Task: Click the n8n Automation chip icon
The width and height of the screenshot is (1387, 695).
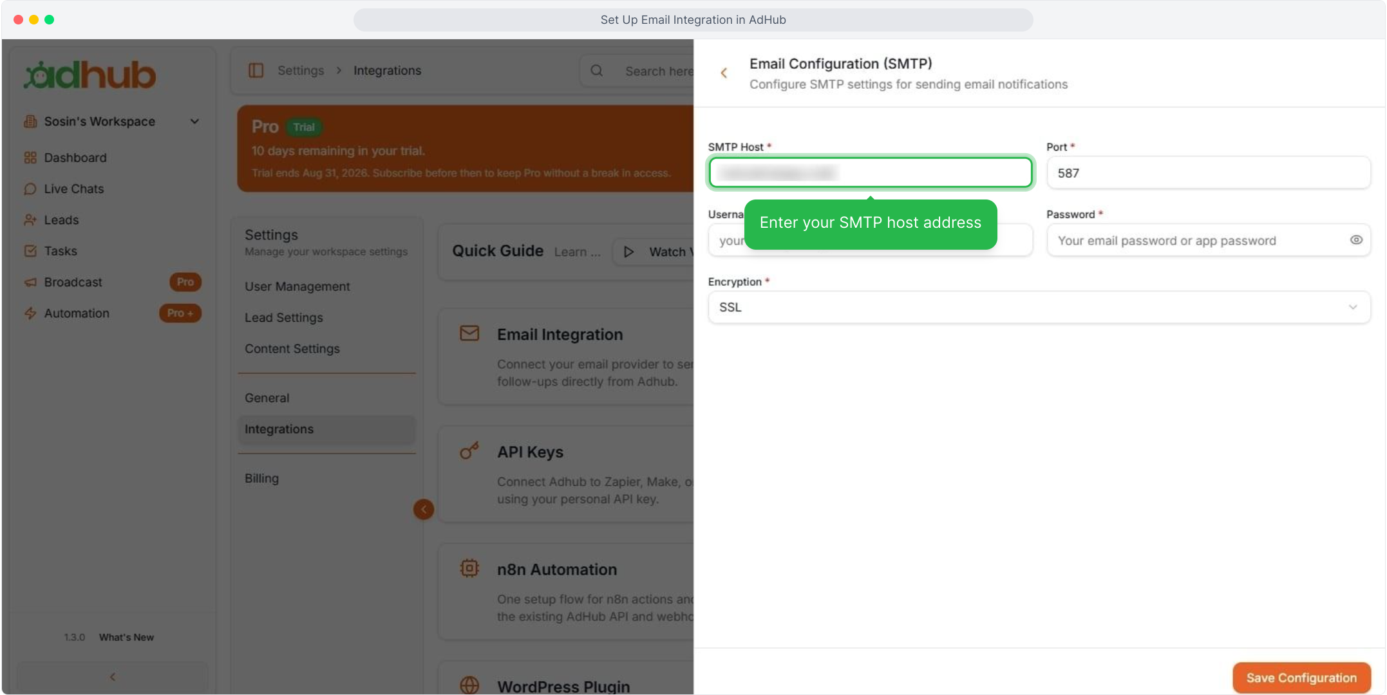Action: [x=469, y=568]
